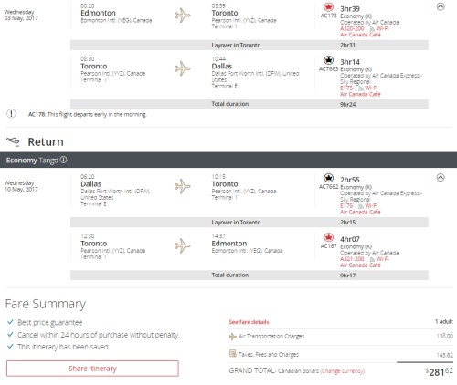Click the airline logo beside AC7662
Screen dimensions: 457x385
(328, 178)
